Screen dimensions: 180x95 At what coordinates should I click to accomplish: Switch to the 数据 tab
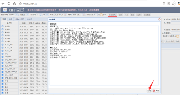(x=4, y=19)
